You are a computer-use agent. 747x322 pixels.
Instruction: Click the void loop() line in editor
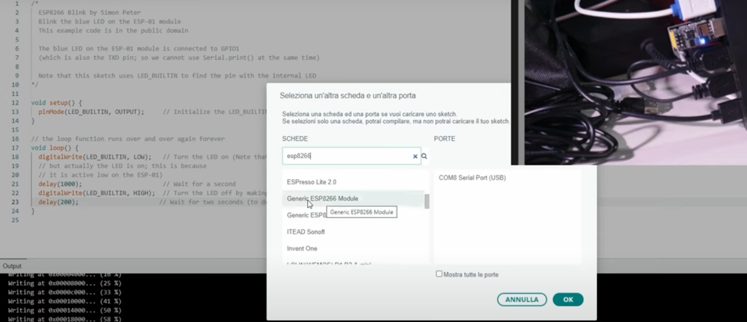point(55,148)
